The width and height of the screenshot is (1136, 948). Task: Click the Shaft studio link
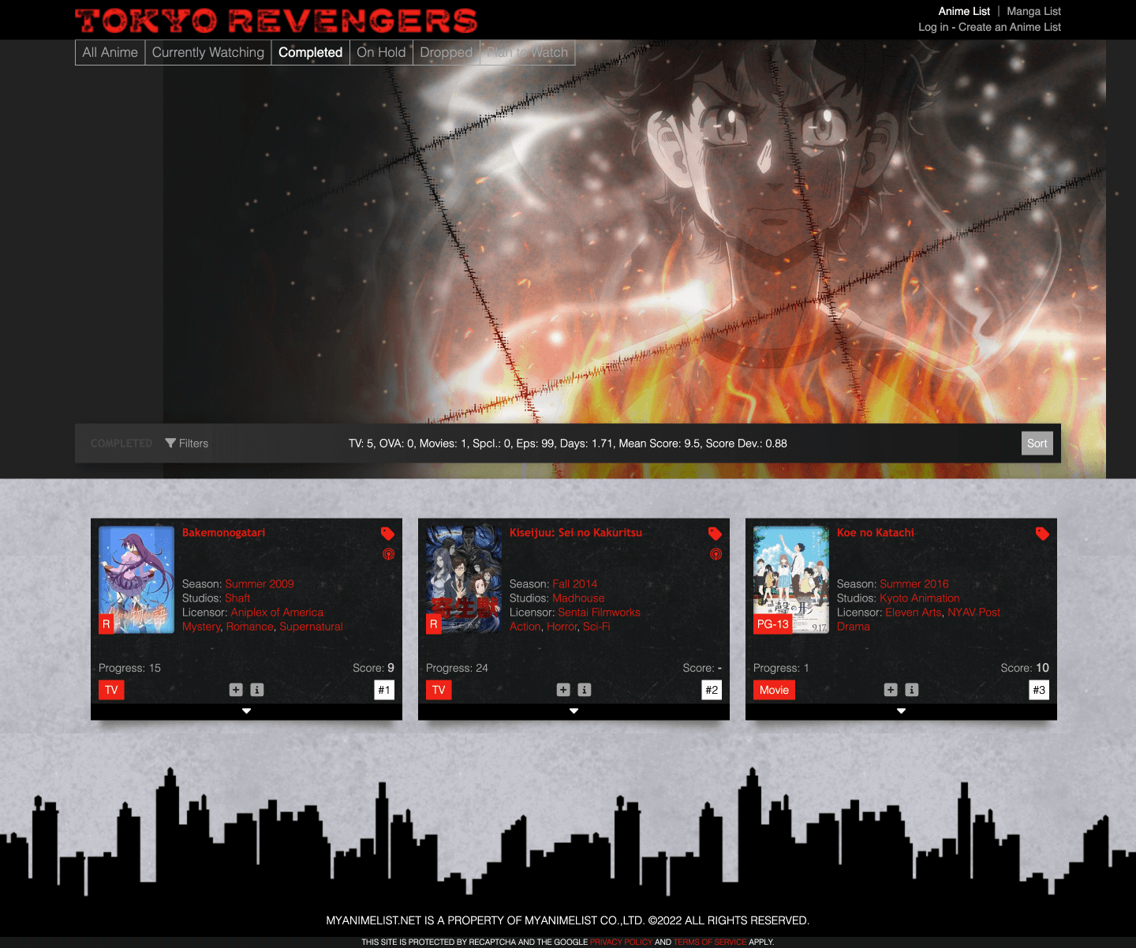237,598
